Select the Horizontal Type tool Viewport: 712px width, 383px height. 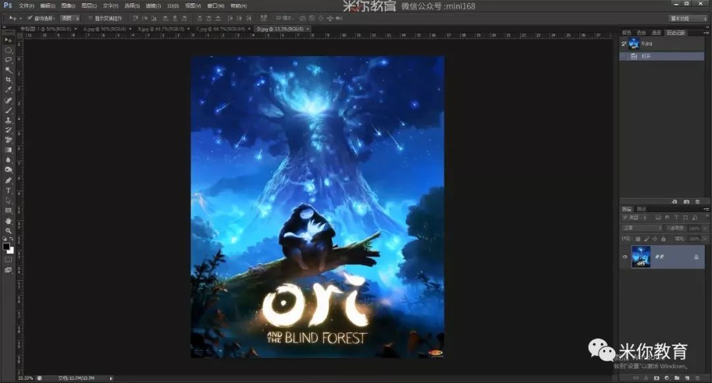[8, 191]
